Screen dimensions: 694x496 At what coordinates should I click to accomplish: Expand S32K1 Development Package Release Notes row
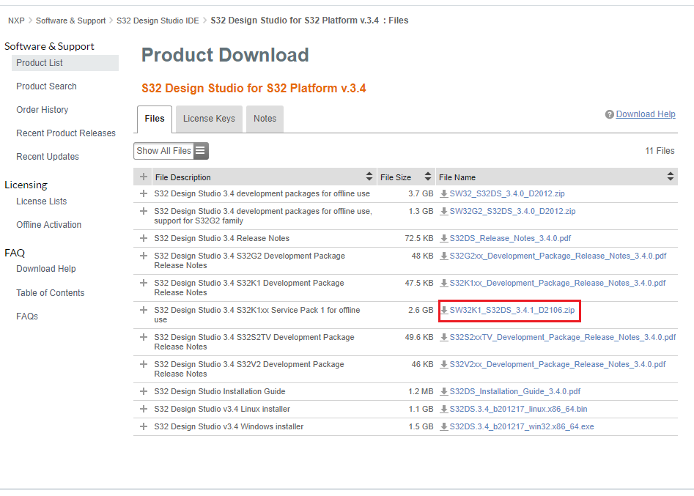point(144,284)
